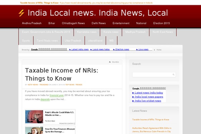Viewport: 201px width, 134px height.
Task: Click the Latest india news ad link
Action: click(79, 49)
